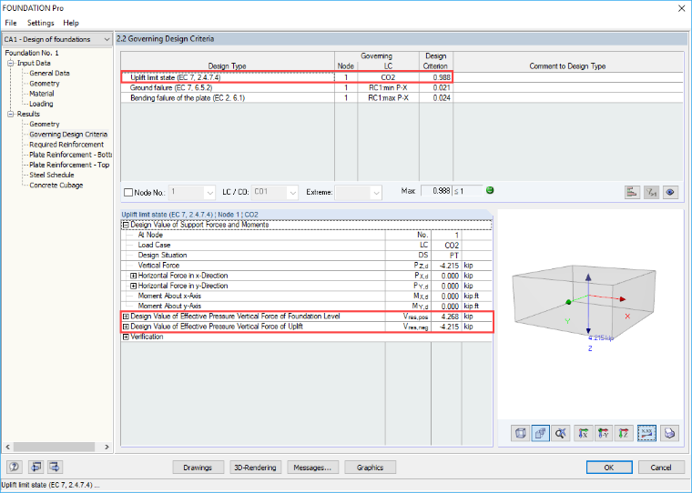Viewport: 692px width, 493px height.
Task: Select Concrete Cubage tree item
Action: coord(56,186)
